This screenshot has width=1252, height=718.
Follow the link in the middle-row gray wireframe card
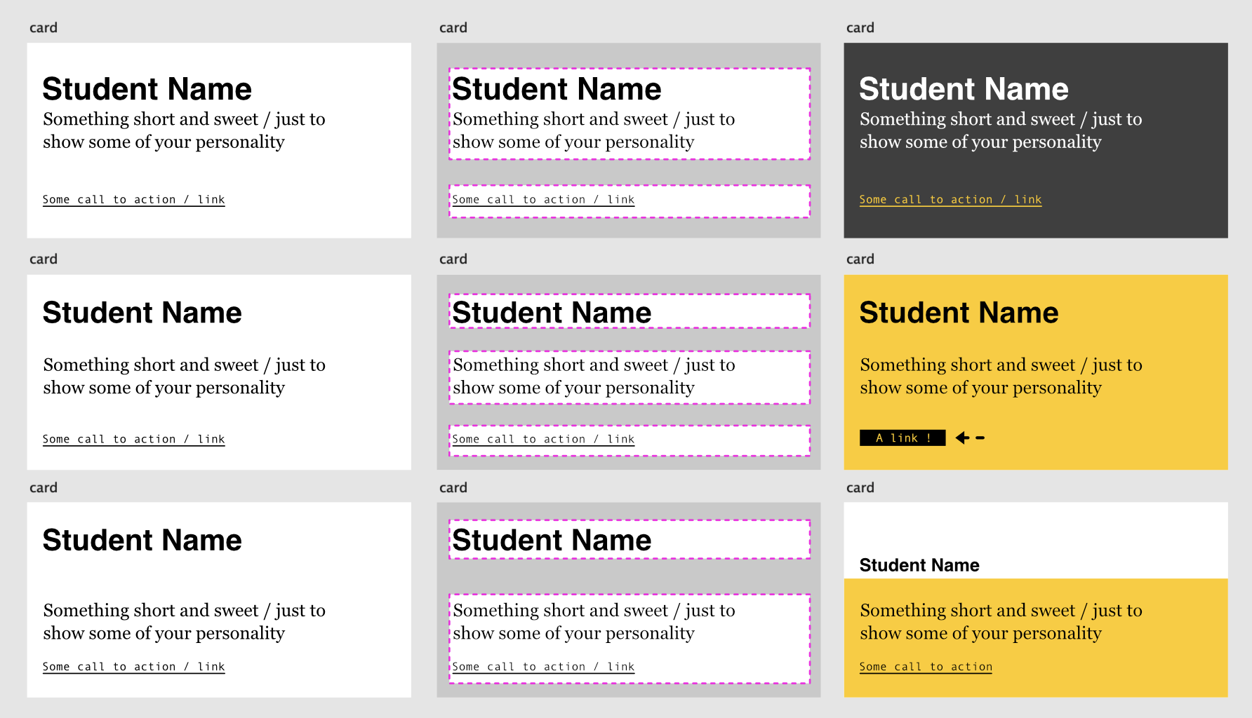coord(543,440)
